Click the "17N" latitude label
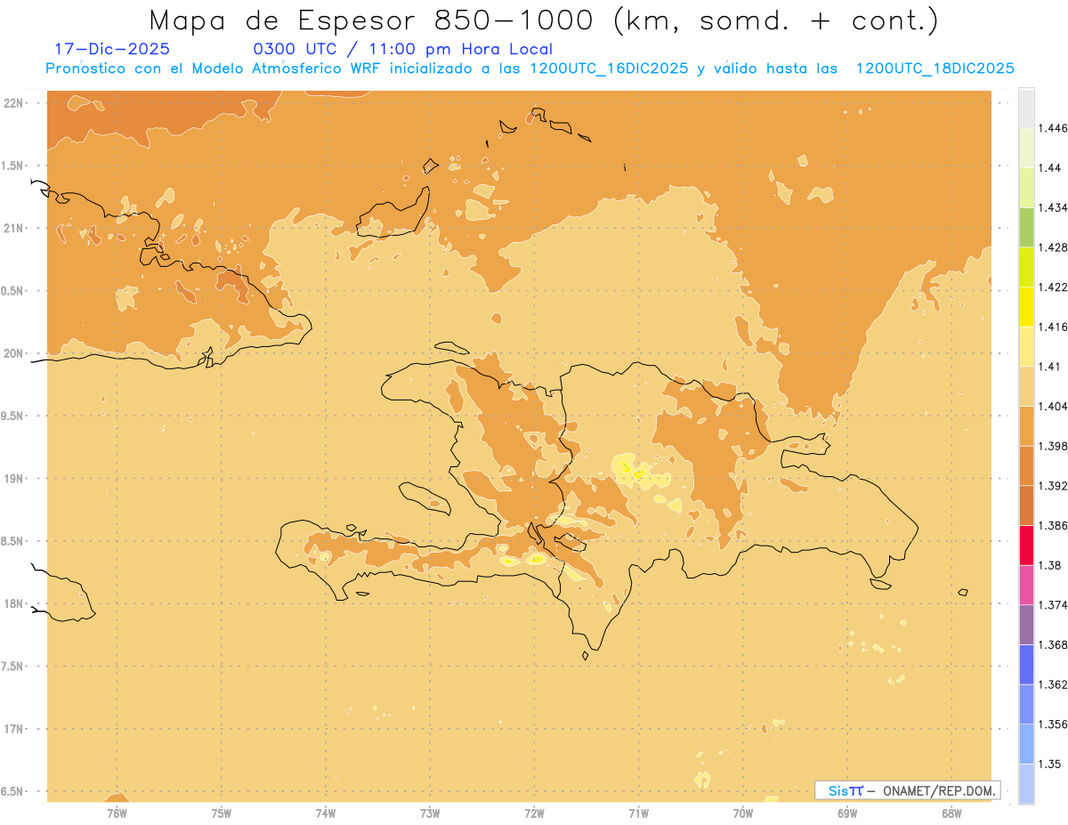This screenshot has width=1068, height=825. (13, 729)
